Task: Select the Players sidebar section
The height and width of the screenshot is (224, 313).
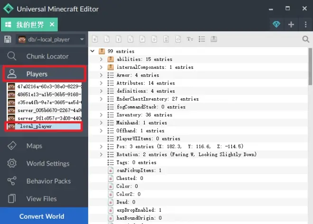Action: tap(44, 74)
